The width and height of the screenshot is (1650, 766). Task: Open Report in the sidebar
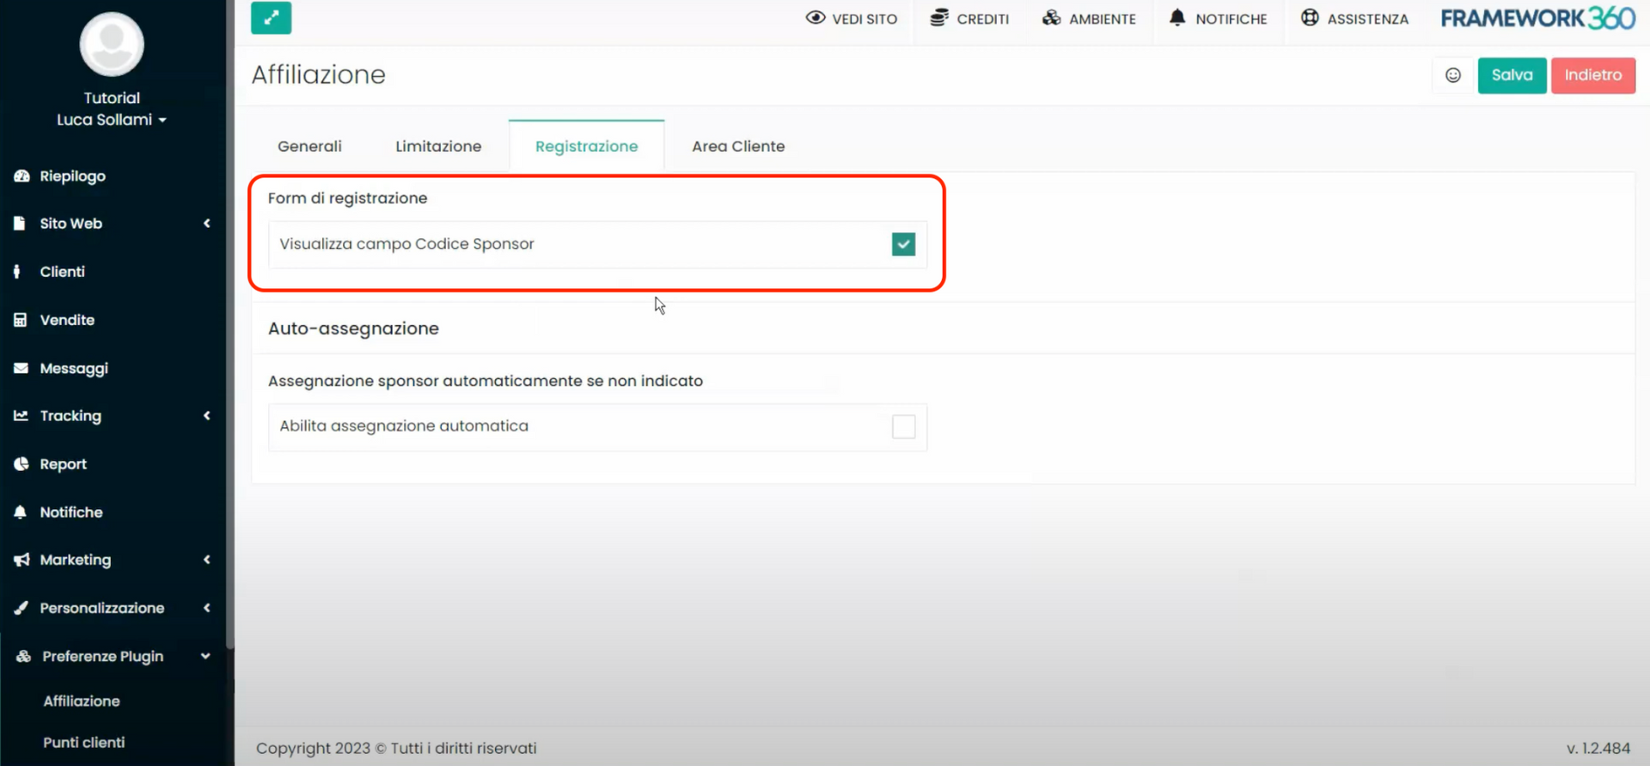[x=63, y=464]
